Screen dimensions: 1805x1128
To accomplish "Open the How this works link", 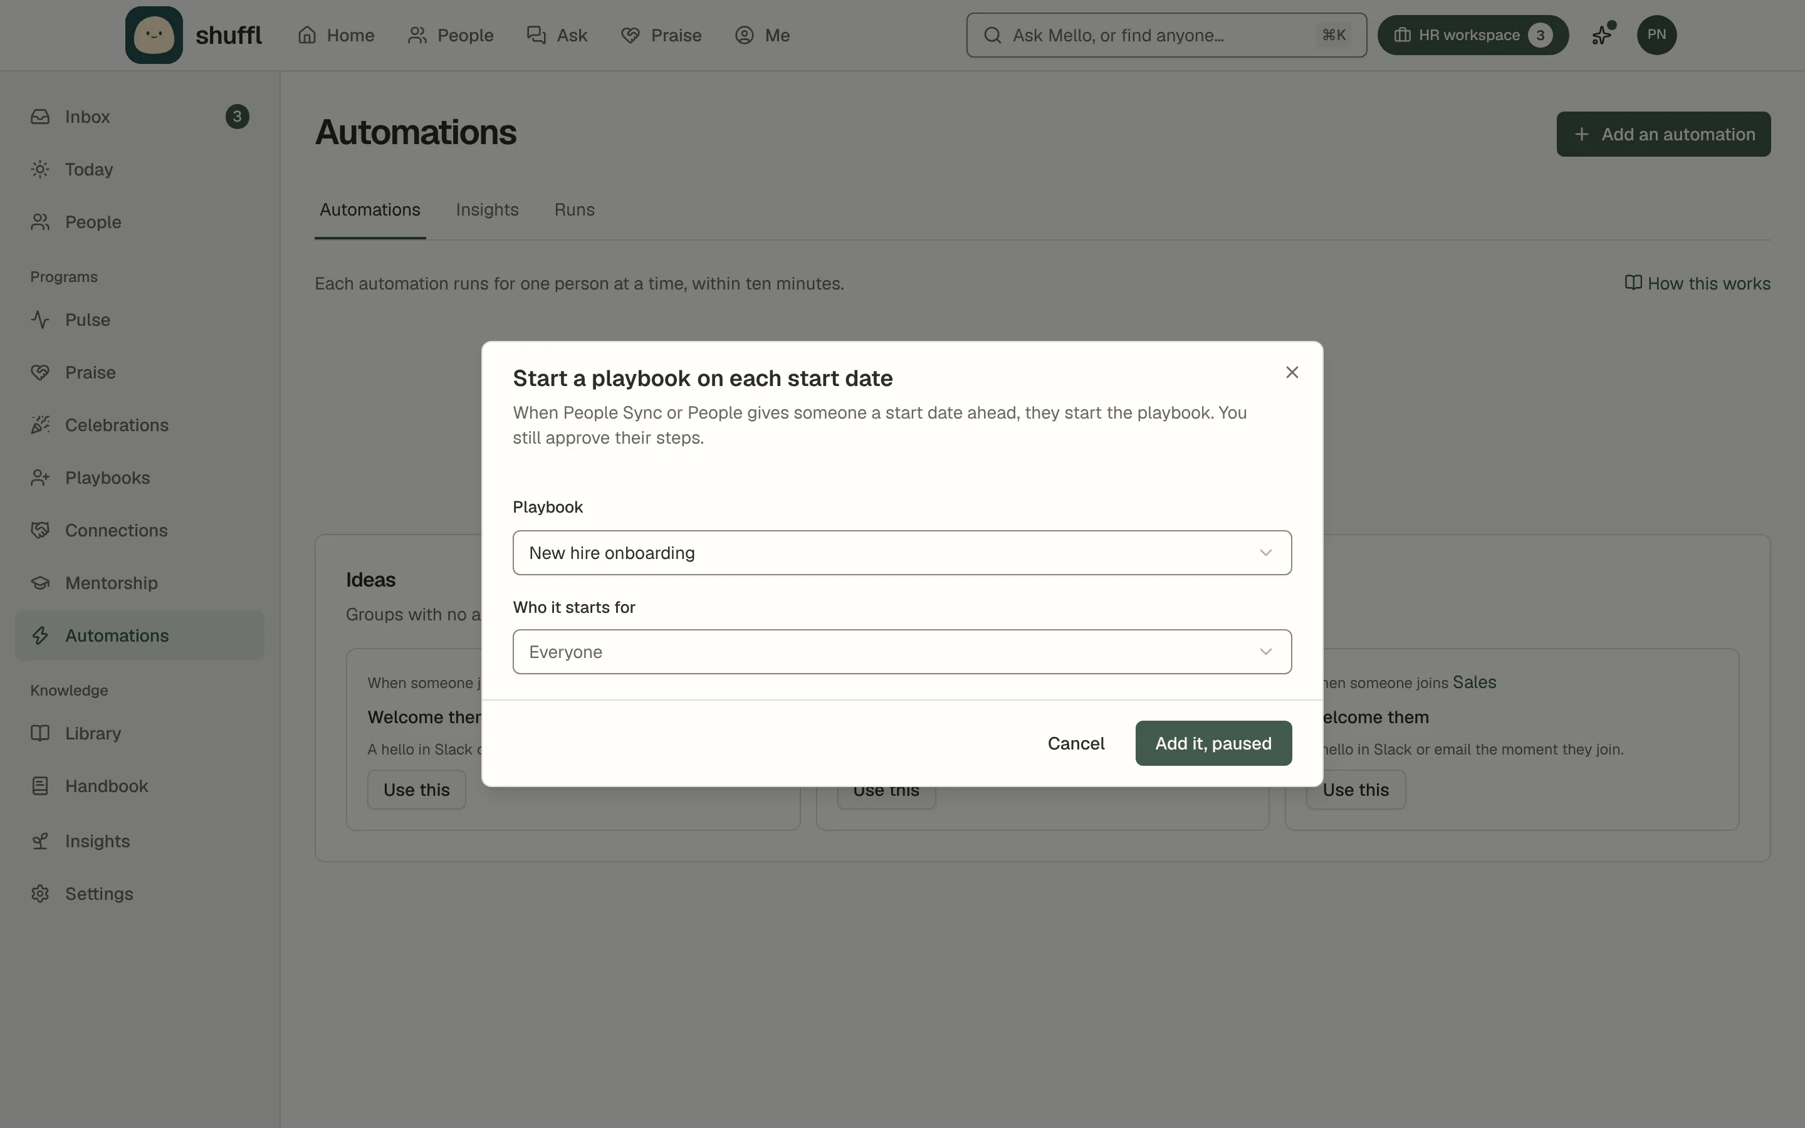I will point(1698,283).
